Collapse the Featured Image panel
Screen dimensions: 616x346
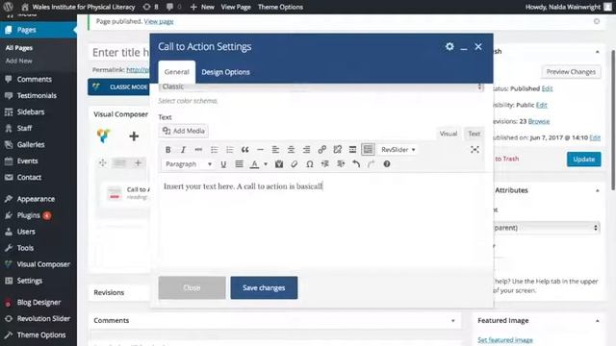pyautogui.click(x=597, y=321)
